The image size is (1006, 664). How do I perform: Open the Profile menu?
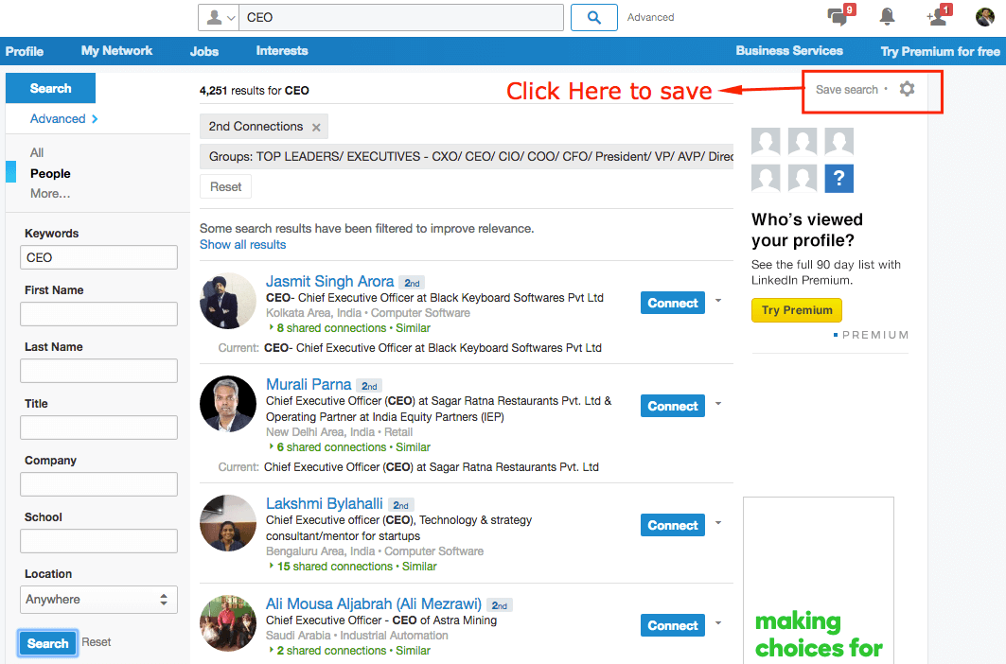pos(25,51)
